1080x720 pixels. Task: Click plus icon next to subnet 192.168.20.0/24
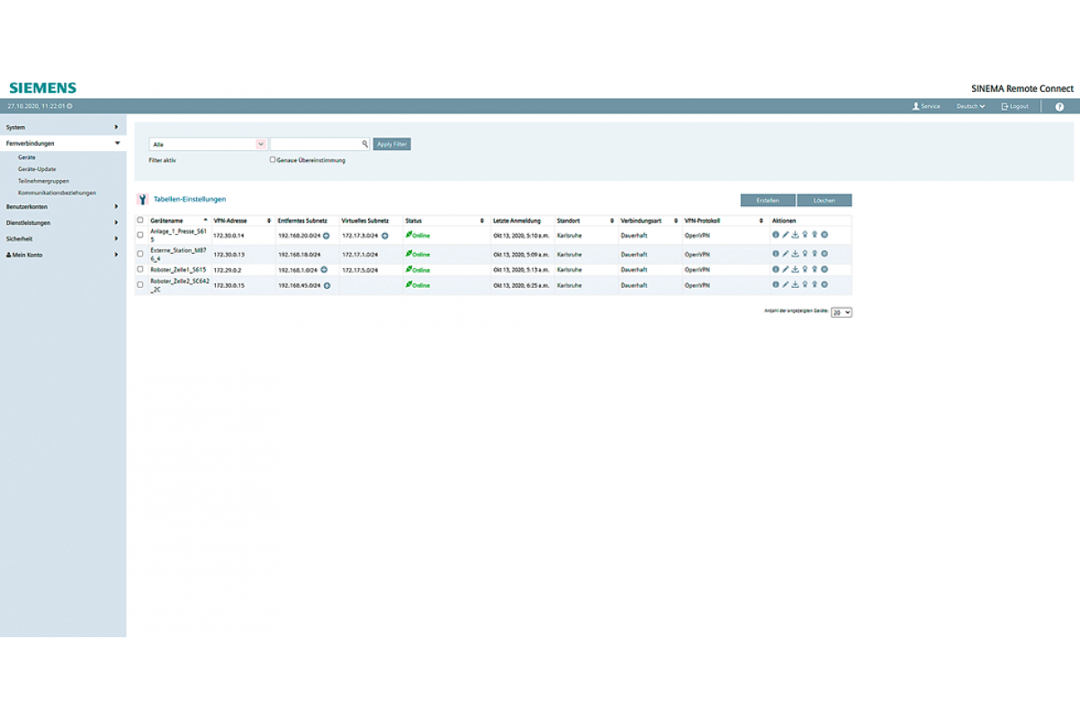(326, 235)
